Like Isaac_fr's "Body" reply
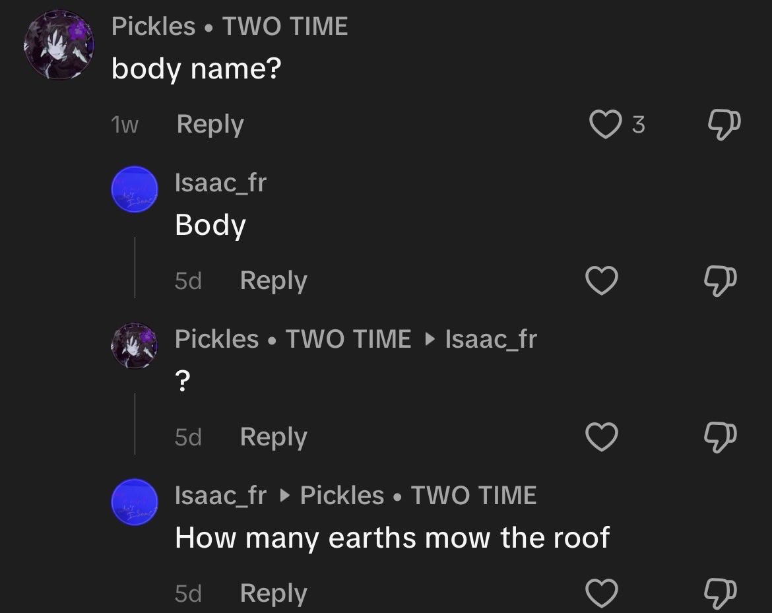 [x=602, y=280]
